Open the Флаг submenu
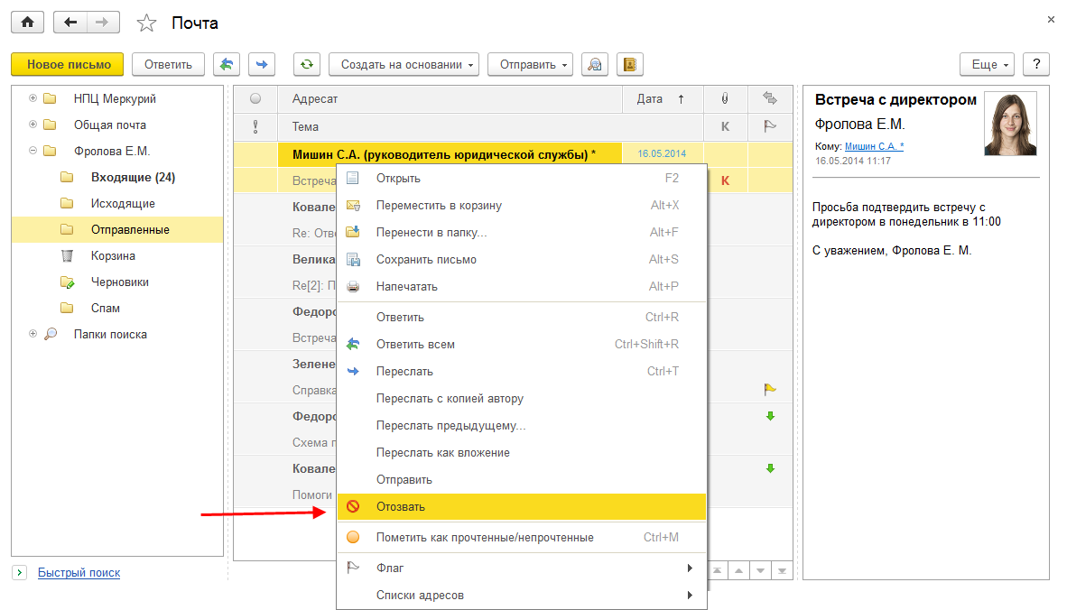Image resolution: width=1067 pixels, height=610 pixels. tap(390, 568)
